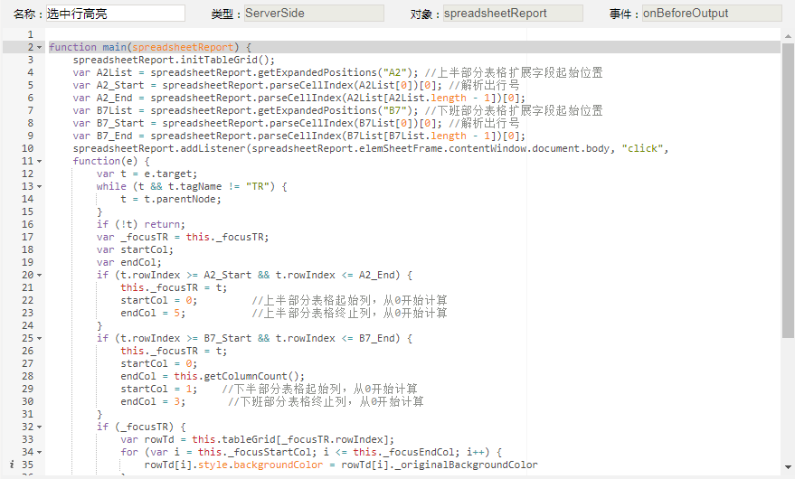Collapse the while loop fold at line 13
Viewport: 795px width, 479px height.
coord(40,186)
